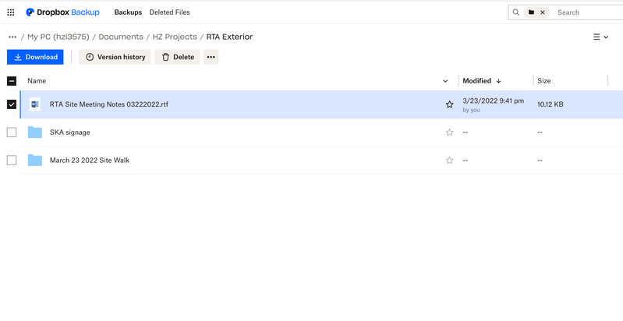Expand the view layout dropdown
Image resolution: width=623 pixels, height=321 pixels.
pyautogui.click(x=600, y=37)
